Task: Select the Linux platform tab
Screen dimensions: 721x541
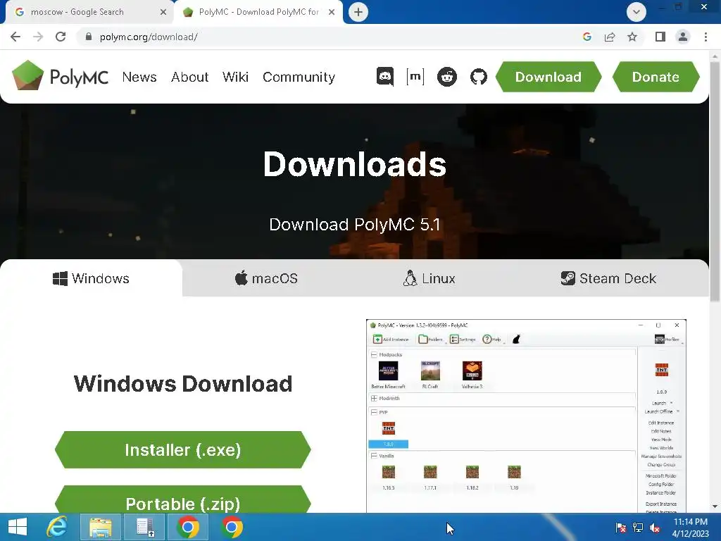Action: pos(429,278)
